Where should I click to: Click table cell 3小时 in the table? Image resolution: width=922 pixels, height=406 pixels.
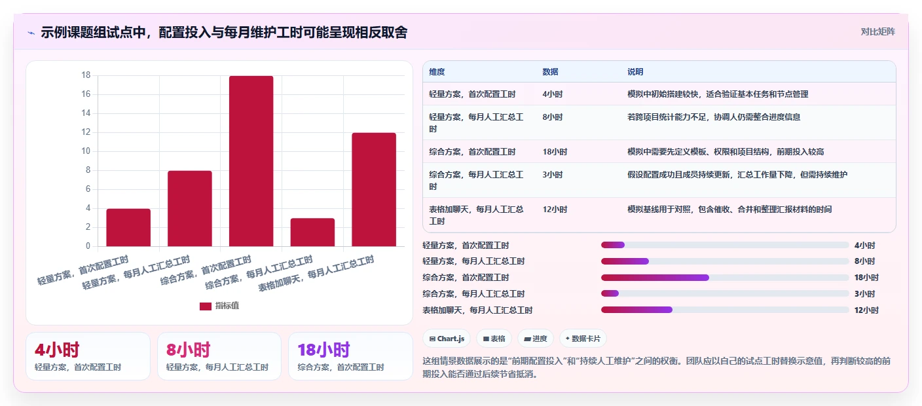(x=553, y=175)
